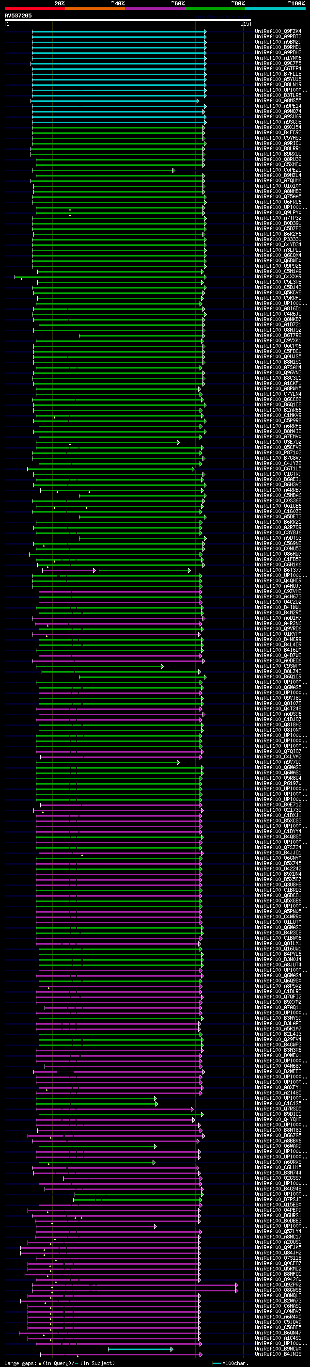Select hit UniRef100_A9SG98

278,123
